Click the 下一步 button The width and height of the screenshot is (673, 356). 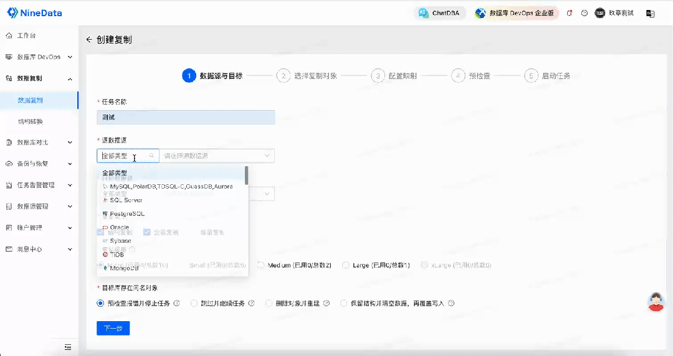click(113, 328)
